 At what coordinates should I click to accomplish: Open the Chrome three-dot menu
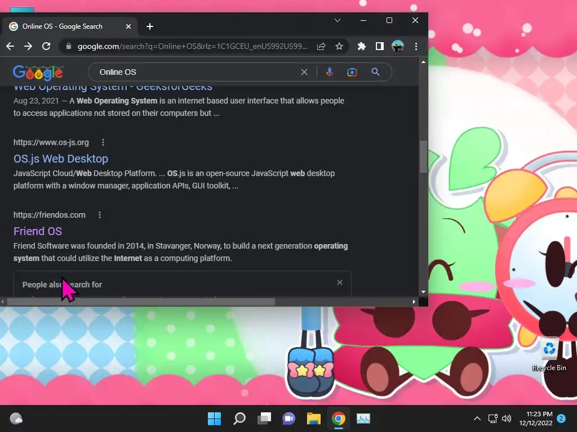point(416,46)
